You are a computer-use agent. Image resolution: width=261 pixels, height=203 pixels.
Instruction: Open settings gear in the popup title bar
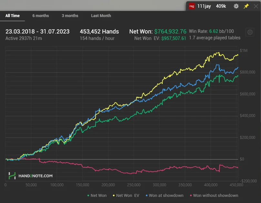click(x=236, y=6)
